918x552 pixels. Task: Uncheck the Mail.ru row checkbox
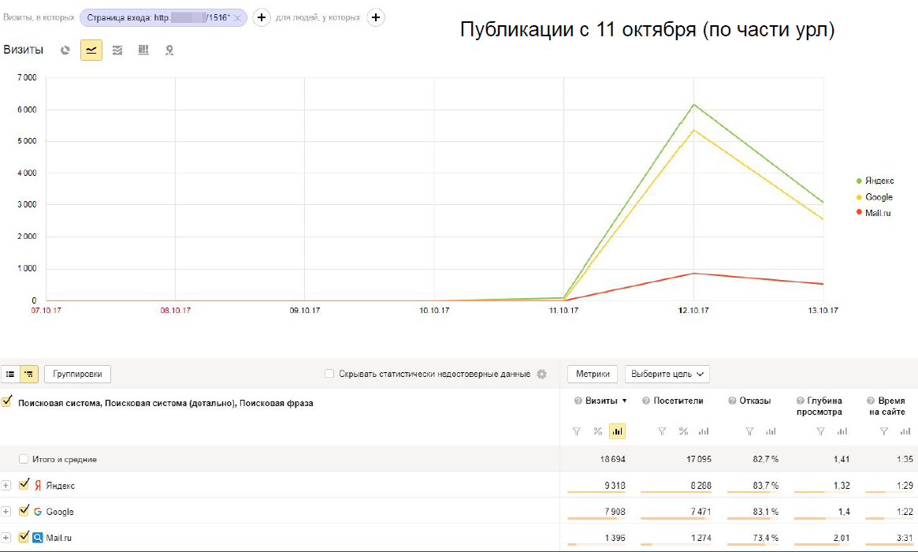24,538
